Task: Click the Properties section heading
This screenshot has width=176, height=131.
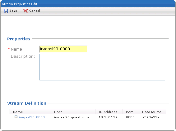Action: coord(19,39)
